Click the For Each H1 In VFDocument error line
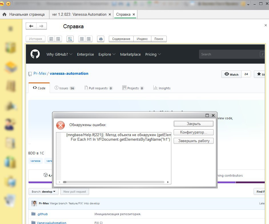Screen dimensions: 269x224 coord(120,139)
